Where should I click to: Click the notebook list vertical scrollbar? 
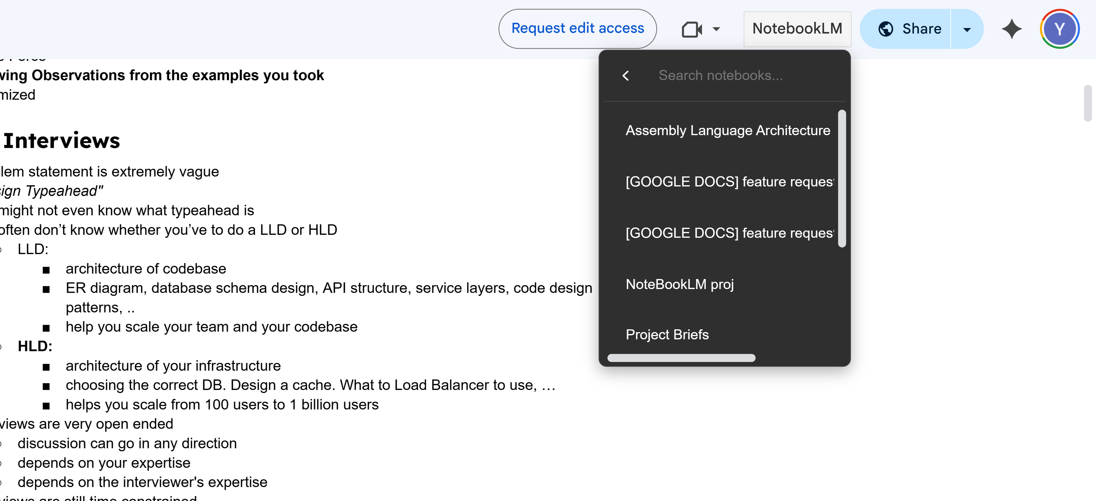pos(841,178)
